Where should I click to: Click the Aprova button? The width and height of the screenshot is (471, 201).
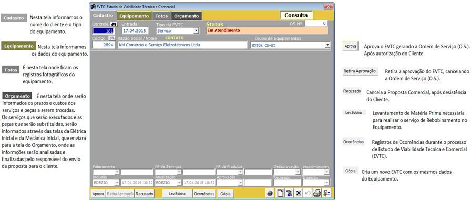click(98, 194)
